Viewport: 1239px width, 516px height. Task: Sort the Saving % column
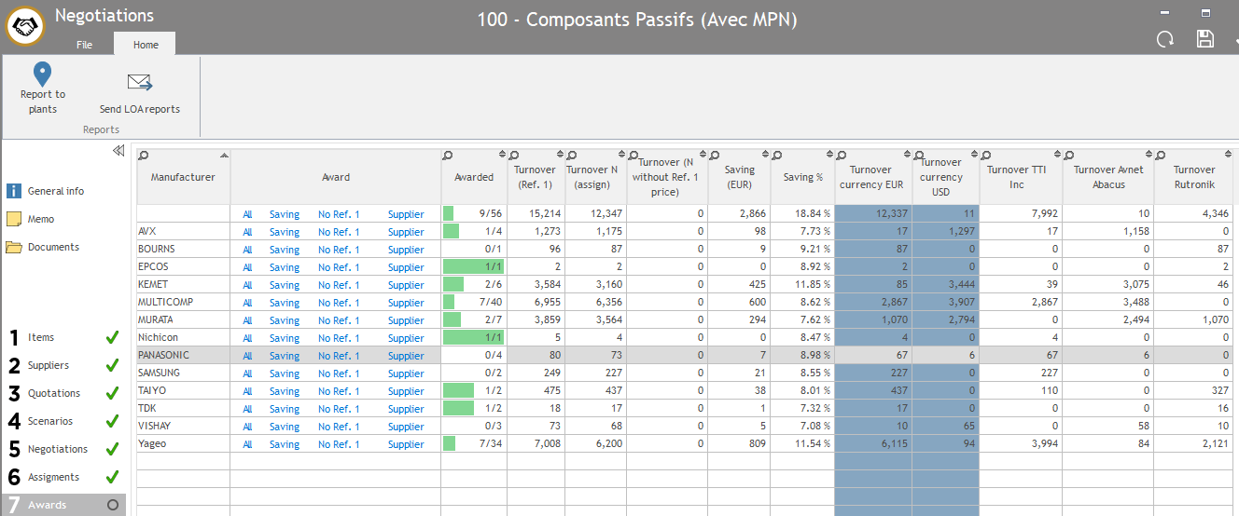(828, 156)
